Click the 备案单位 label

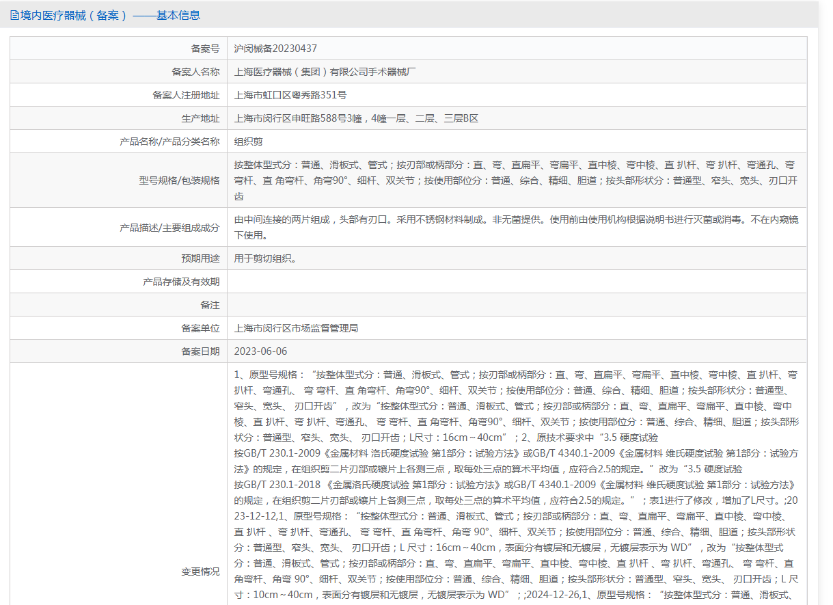pos(201,328)
